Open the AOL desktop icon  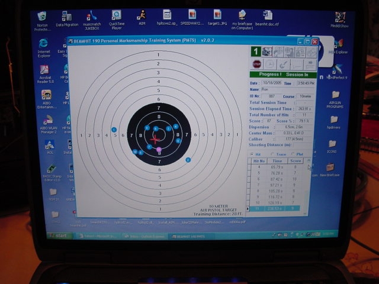(50, 147)
